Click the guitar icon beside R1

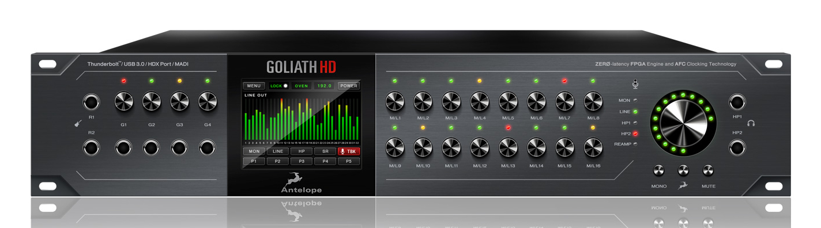[x=77, y=124]
